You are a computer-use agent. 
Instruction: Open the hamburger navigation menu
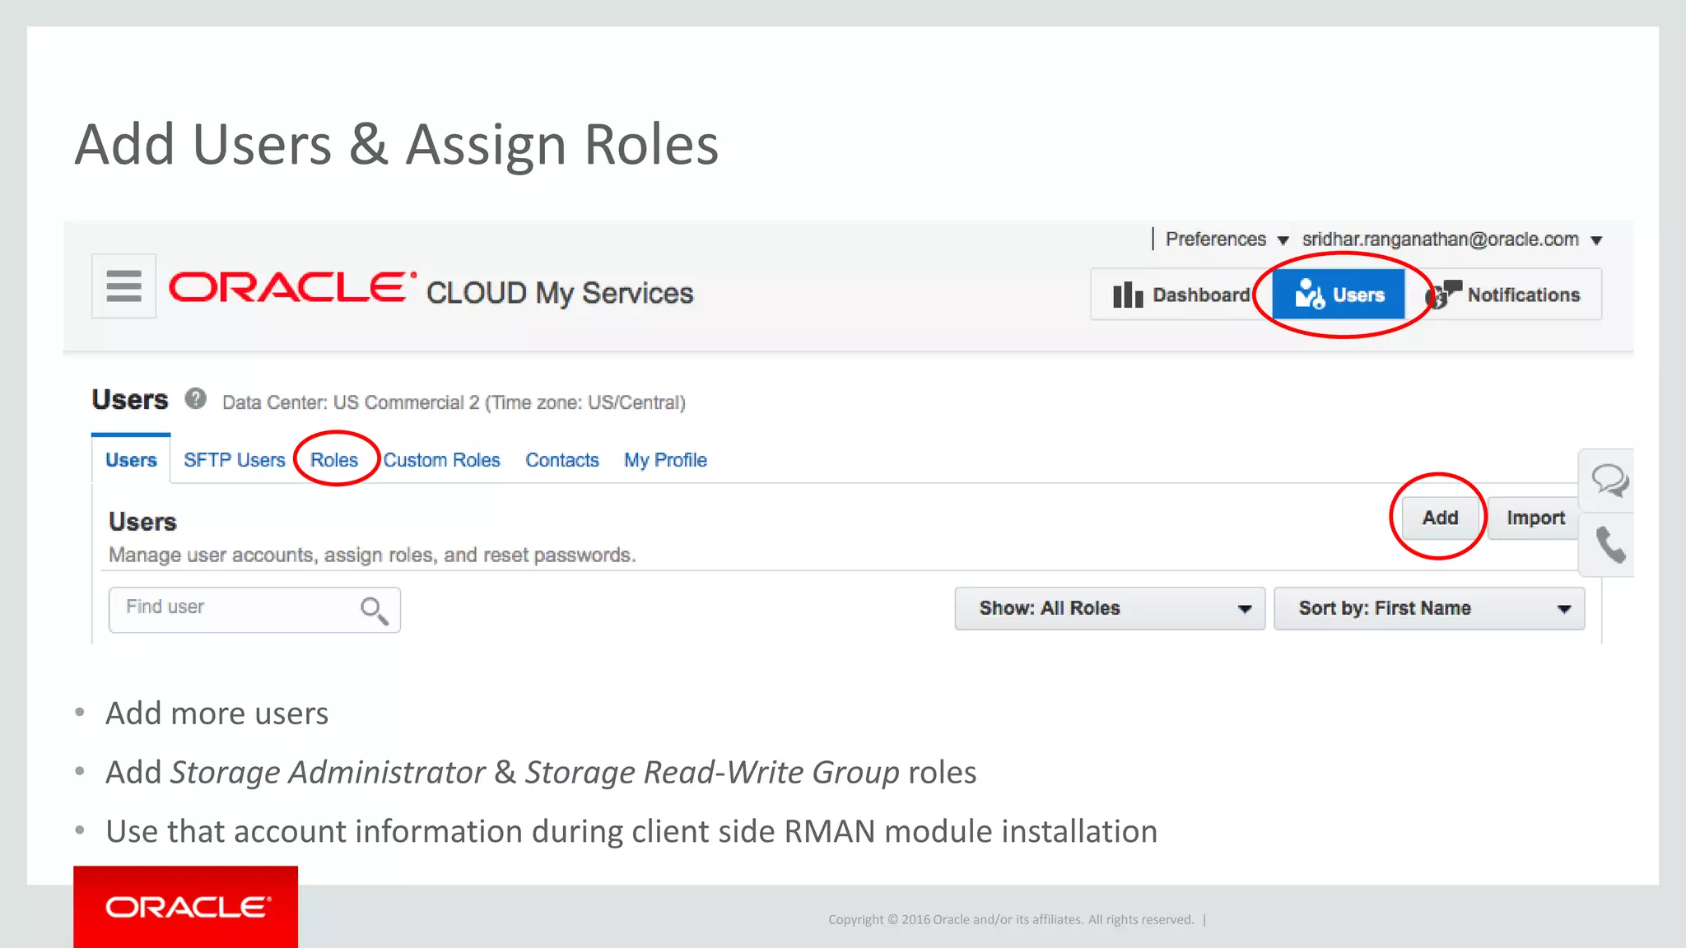(x=124, y=286)
